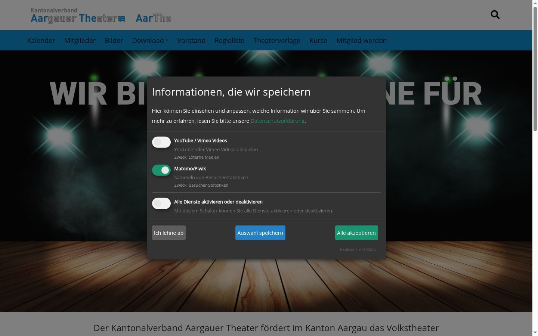
Task: Click the page vertical scrollbar thumb
Action: pos(535,69)
